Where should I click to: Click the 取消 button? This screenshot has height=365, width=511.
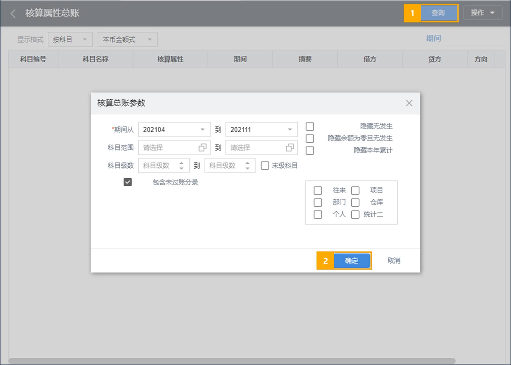[394, 261]
